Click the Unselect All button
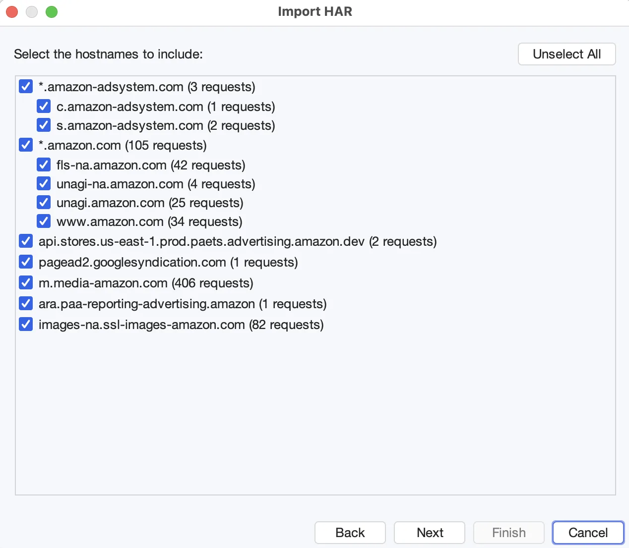629x548 pixels. point(566,54)
